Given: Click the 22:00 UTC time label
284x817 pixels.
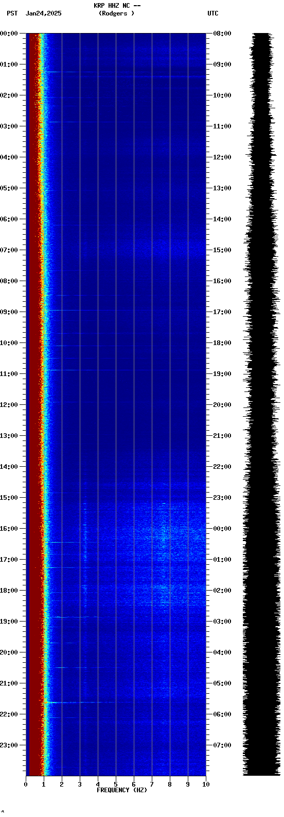Looking at the screenshot, I should tap(222, 467).
